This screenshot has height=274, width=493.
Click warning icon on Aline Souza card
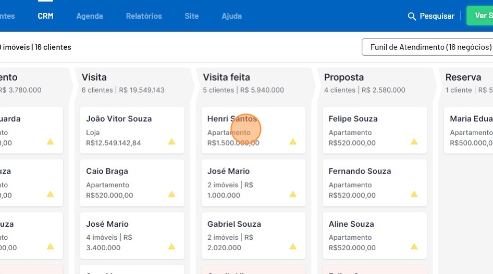pos(414,246)
